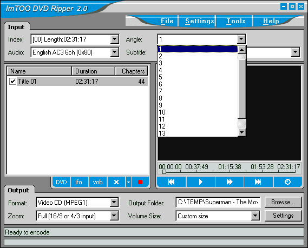Click the red record/encode button
Image resolution: width=308 pixels, height=248 pixels.
pyautogui.click(x=140, y=182)
